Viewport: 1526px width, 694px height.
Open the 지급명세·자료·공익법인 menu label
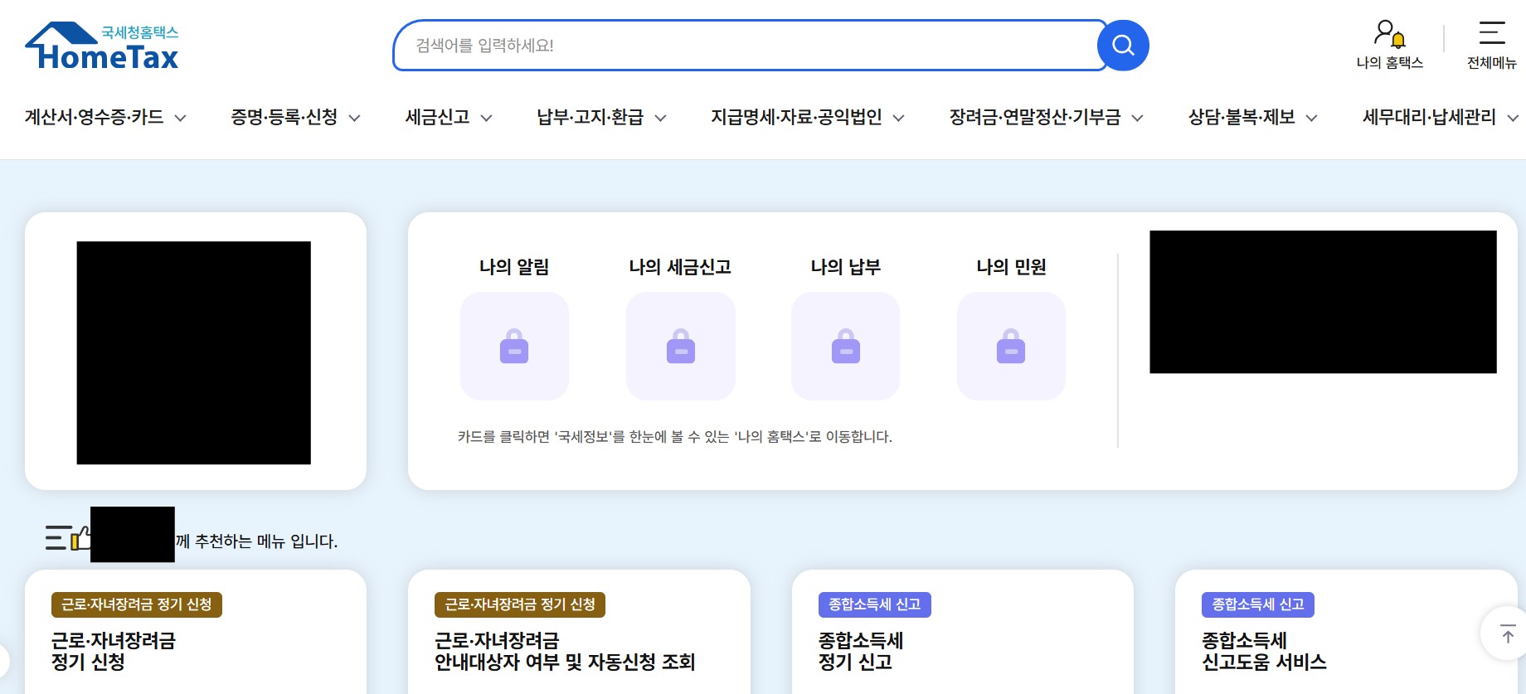click(796, 117)
